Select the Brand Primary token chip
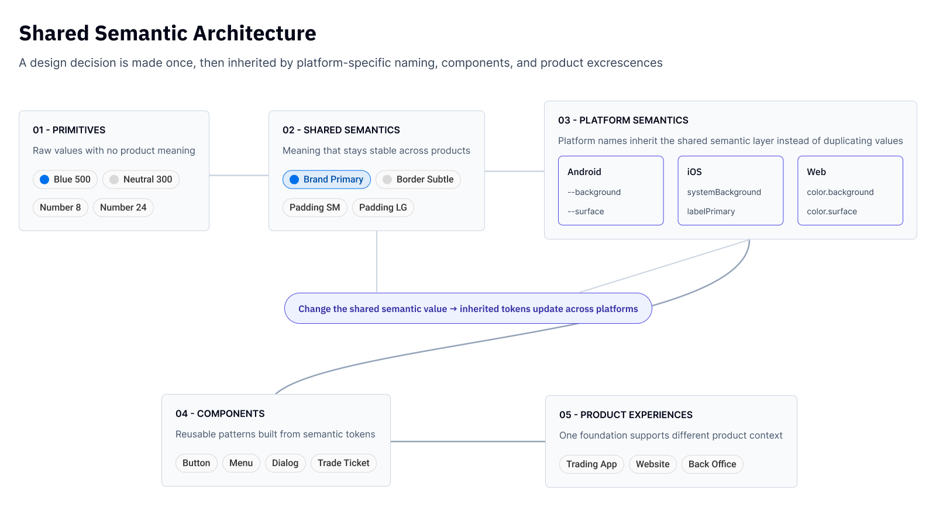This screenshot has height=507, width=936. [x=326, y=180]
